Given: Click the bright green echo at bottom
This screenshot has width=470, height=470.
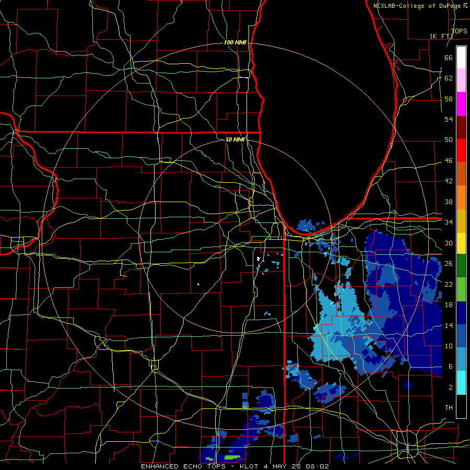Looking at the screenshot, I should [x=232, y=457].
